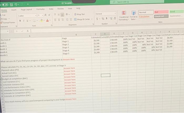Switch to the Formulas tab
Viewport: 184px width, 113px height.
coord(40,9)
